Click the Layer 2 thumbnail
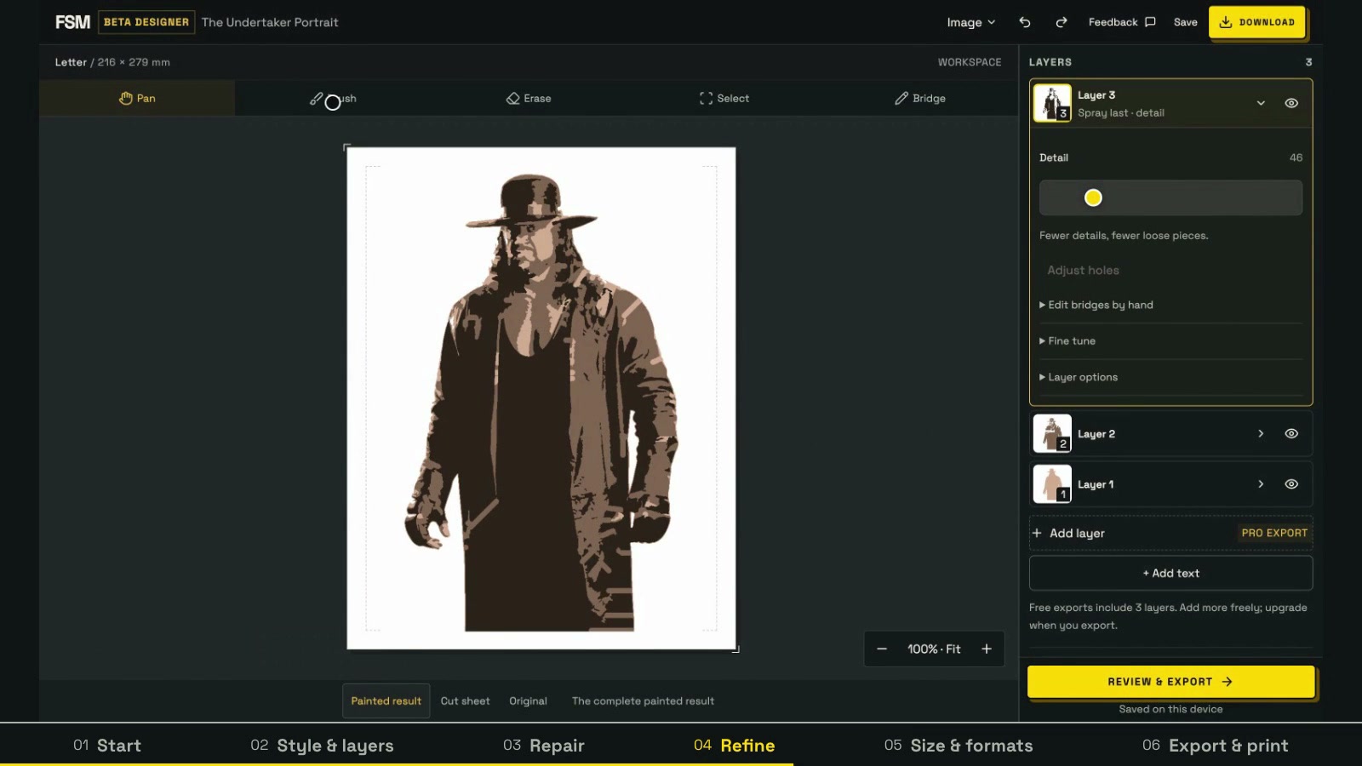This screenshot has height=766, width=1362. 1052,433
